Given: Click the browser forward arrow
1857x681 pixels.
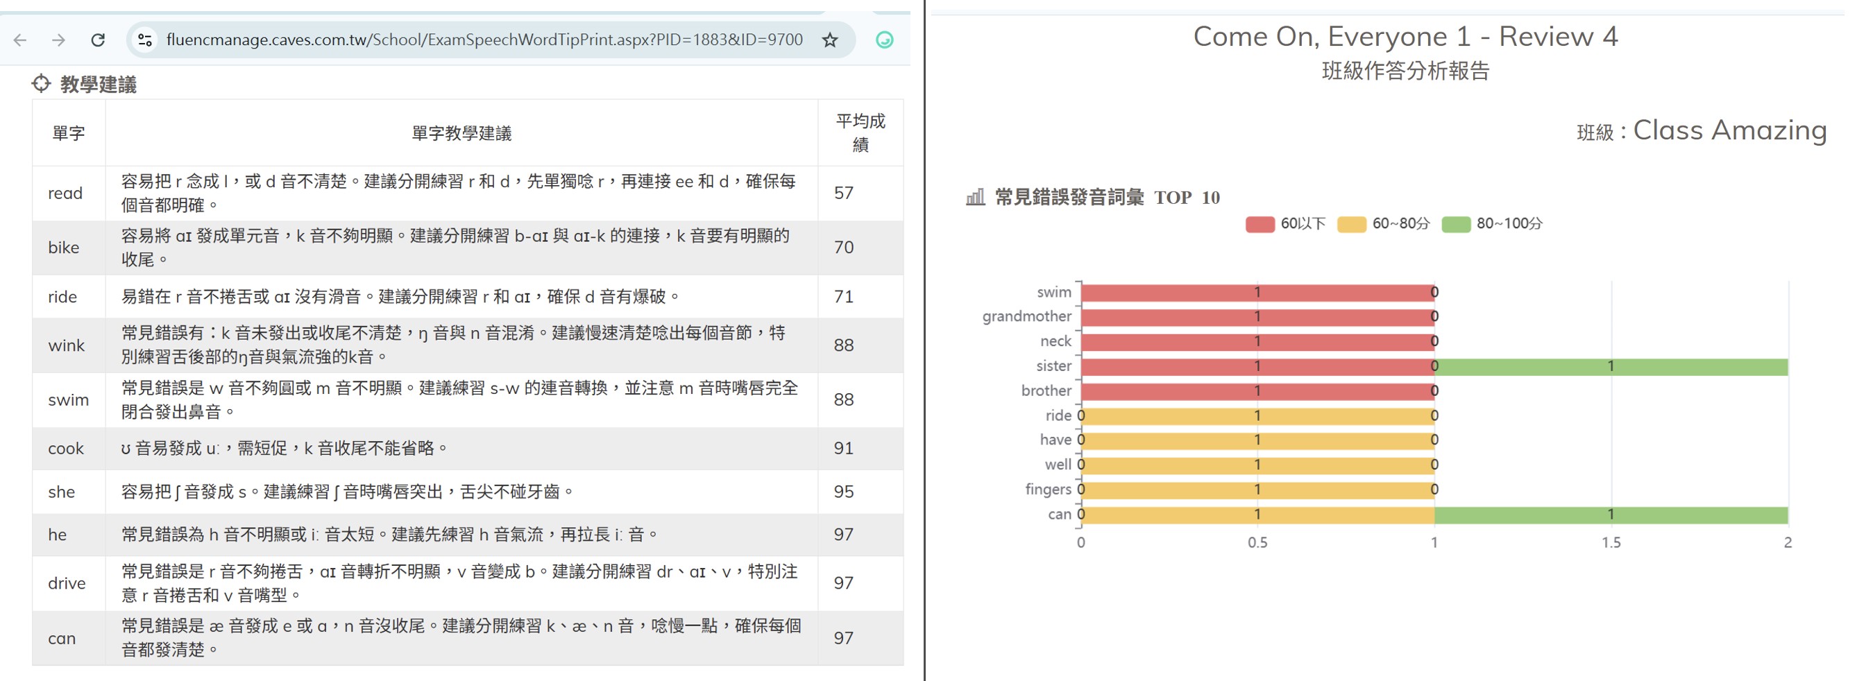Looking at the screenshot, I should click(x=58, y=40).
